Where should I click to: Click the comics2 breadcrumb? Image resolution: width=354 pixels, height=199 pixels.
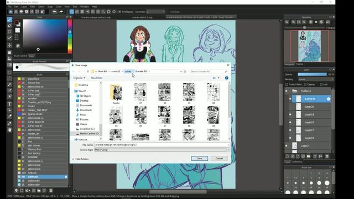(116, 71)
